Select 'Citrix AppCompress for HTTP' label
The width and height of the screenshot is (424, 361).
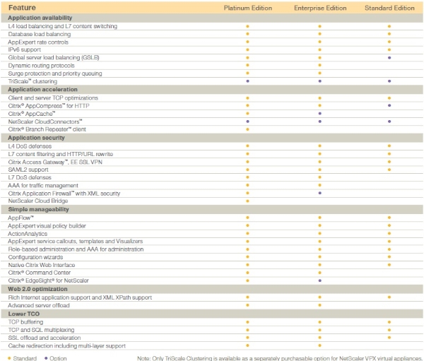coord(49,106)
